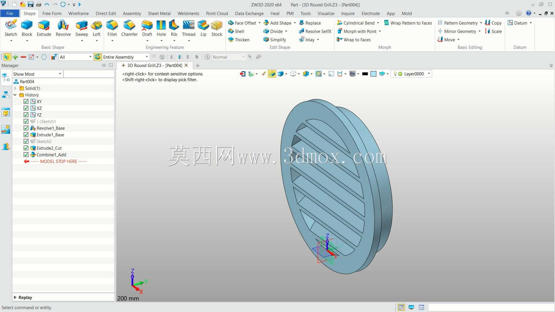Open the Inquire tab
This screenshot has width=555, height=312.
(x=348, y=13)
